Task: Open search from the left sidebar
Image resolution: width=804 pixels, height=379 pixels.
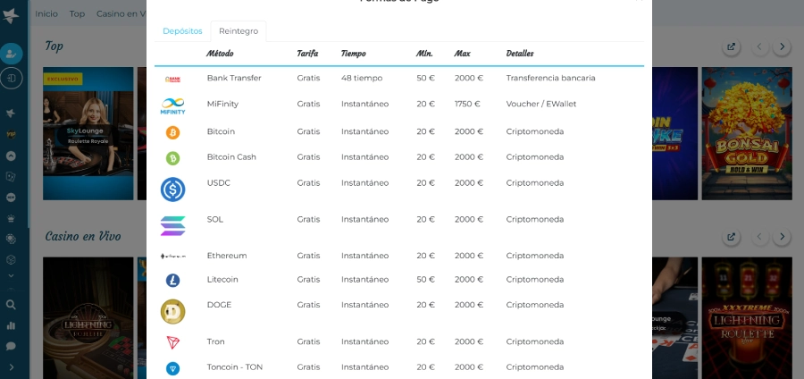Action: (x=12, y=304)
